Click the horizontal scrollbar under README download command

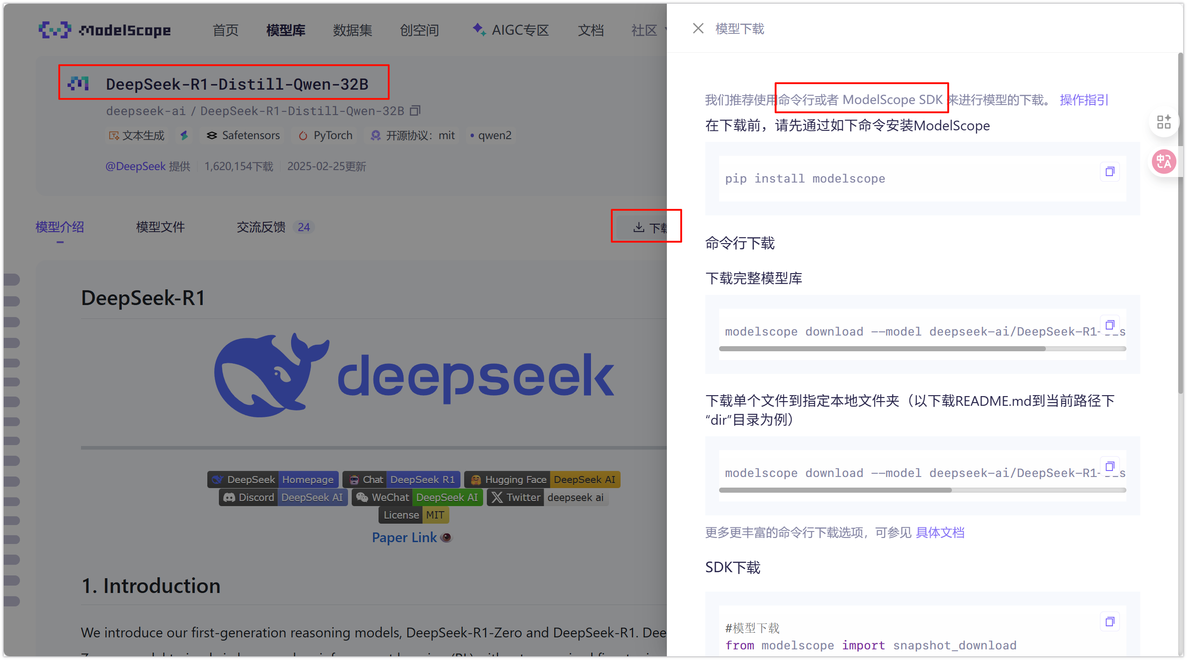pyautogui.click(x=835, y=490)
